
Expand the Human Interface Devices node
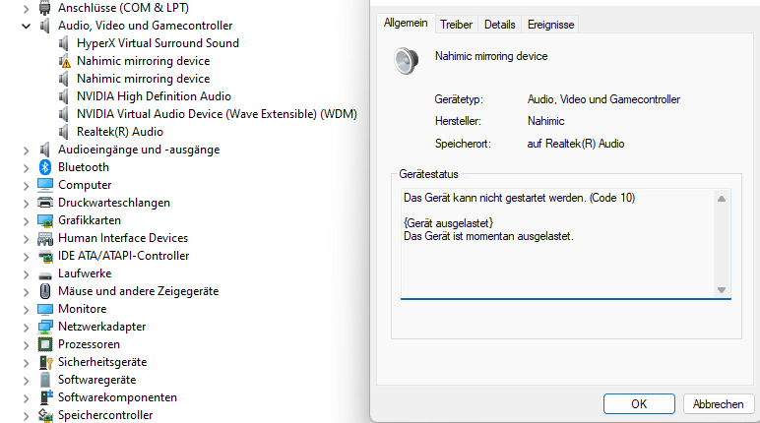(26, 238)
